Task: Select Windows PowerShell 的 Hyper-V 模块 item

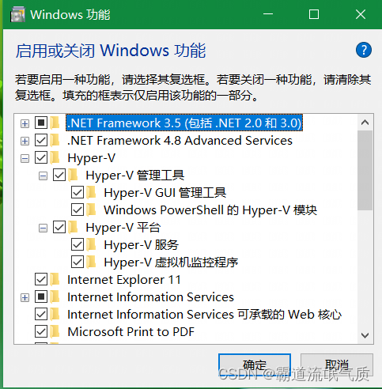Action: point(210,210)
